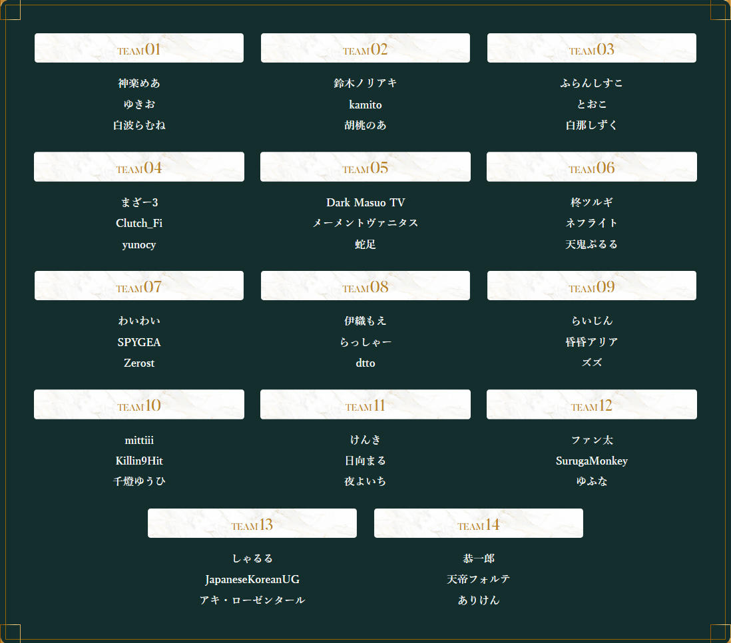
Task: Select the TEAM 14 header banner
Action: point(479,524)
